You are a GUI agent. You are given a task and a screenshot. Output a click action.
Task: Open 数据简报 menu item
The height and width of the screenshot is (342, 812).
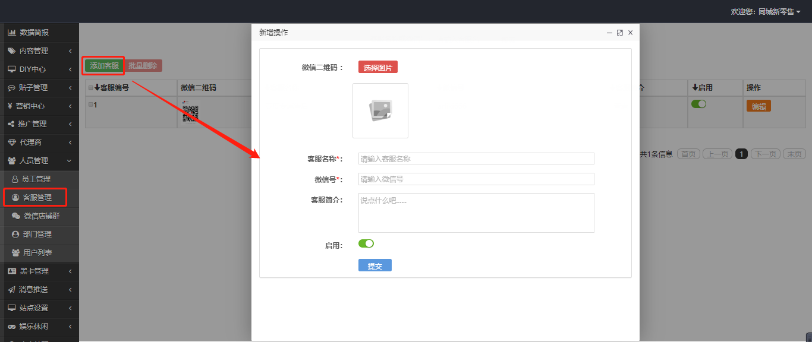(x=39, y=33)
